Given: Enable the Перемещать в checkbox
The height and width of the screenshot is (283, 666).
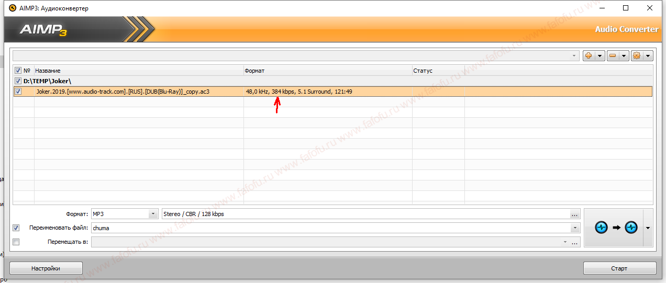Looking at the screenshot, I should pyautogui.click(x=16, y=242).
